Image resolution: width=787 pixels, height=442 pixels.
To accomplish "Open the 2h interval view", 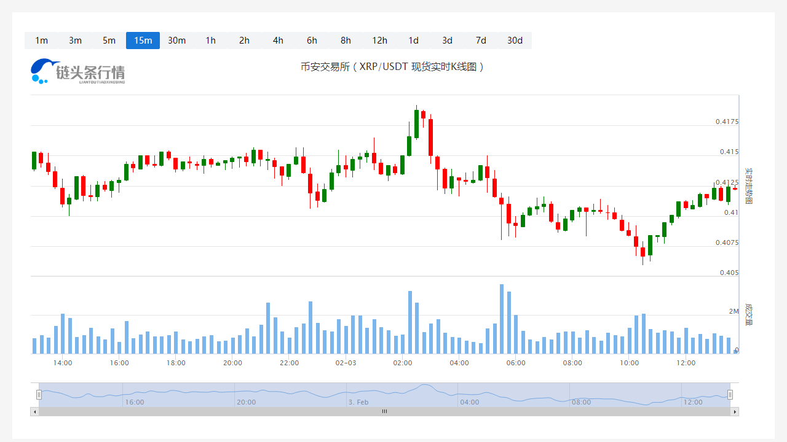I will click(x=244, y=41).
